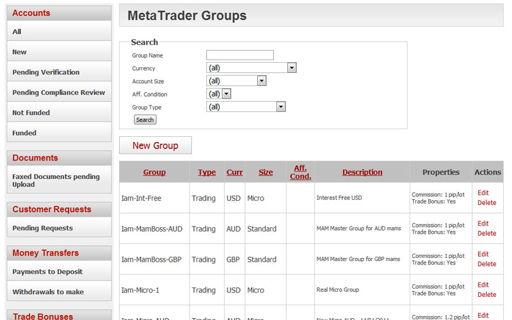
Task: Select the Iam-MamBoss-AUD group name cell
Action: (154, 228)
